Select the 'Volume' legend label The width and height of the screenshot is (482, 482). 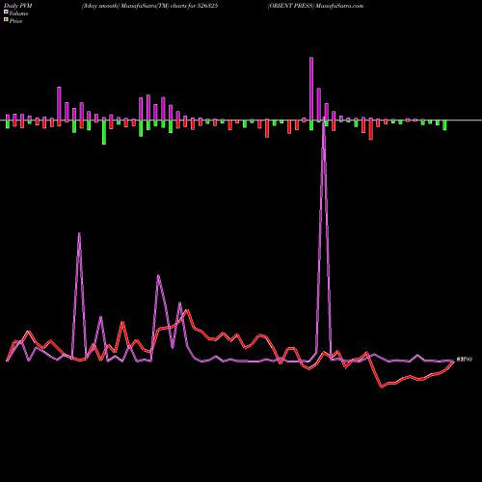click(x=18, y=13)
